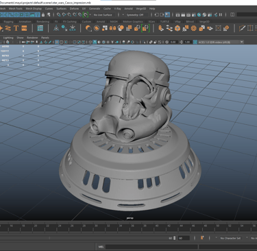Image resolution: width=257 pixels, height=251 pixels.
Task: Click the gamma icon beside the 1.00 field
Action: (181, 42)
